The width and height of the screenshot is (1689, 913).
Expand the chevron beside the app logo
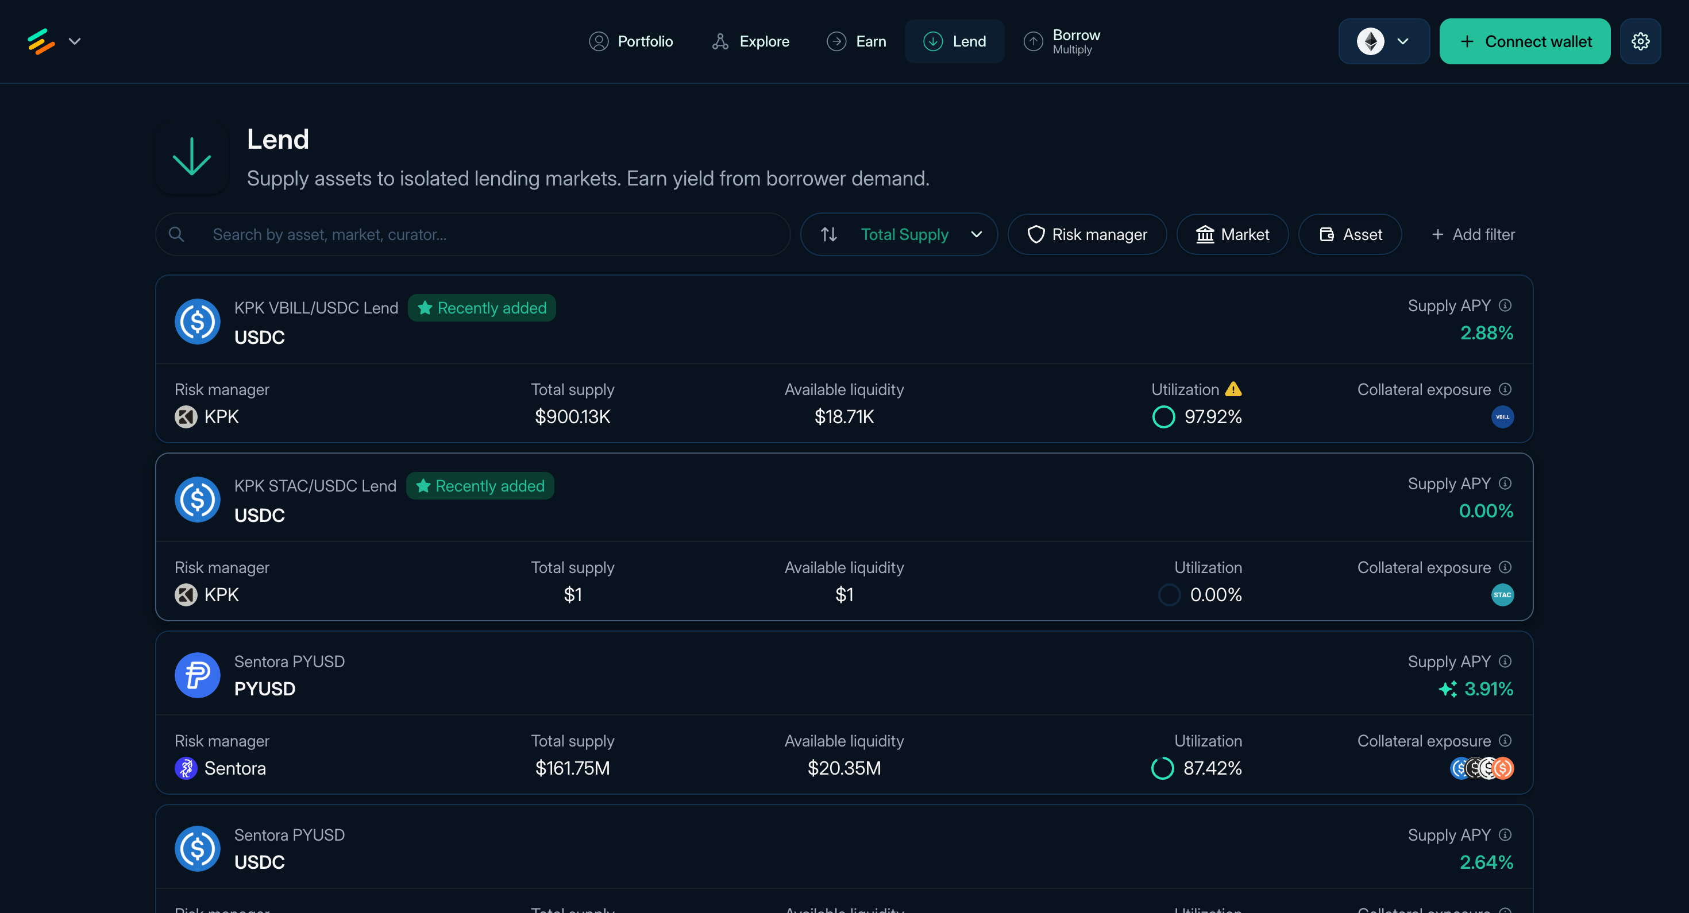pos(75,41)
